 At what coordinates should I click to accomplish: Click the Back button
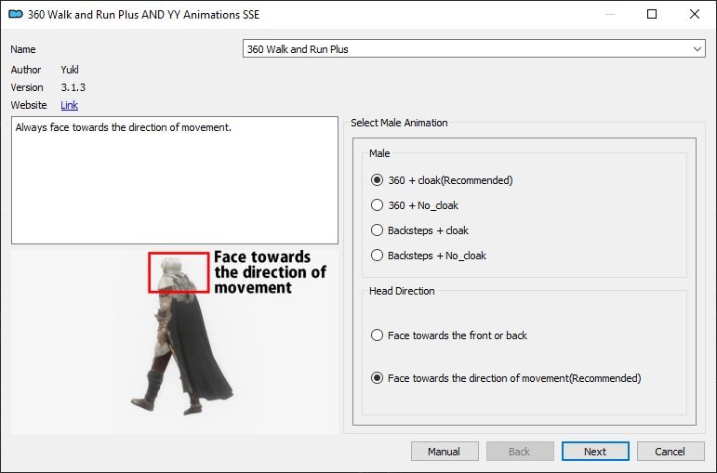point(520,452)
